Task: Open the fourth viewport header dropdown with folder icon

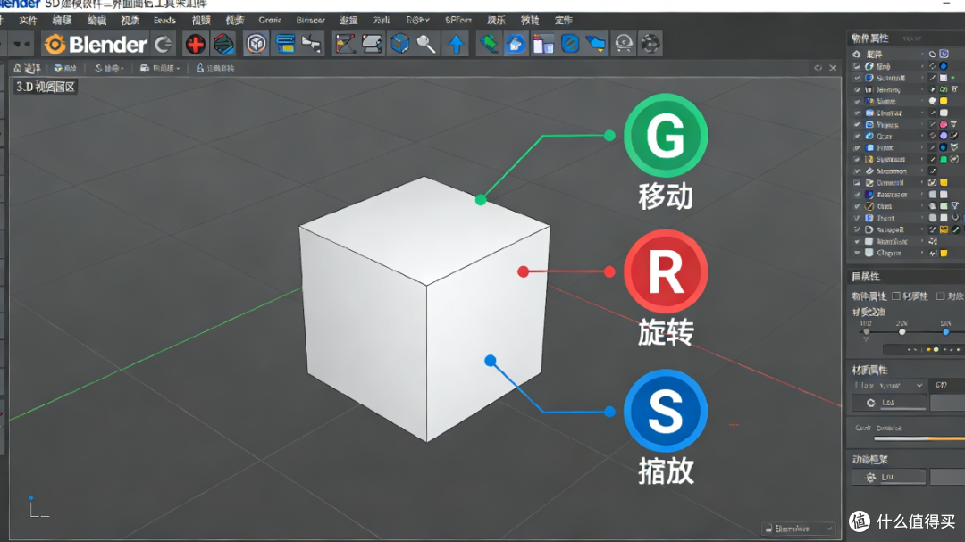Action: pyautogui.click(x=159, y=68)
